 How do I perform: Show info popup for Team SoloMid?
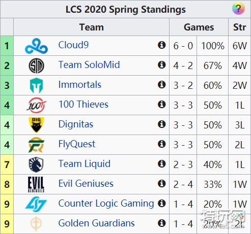click(161, 65)
